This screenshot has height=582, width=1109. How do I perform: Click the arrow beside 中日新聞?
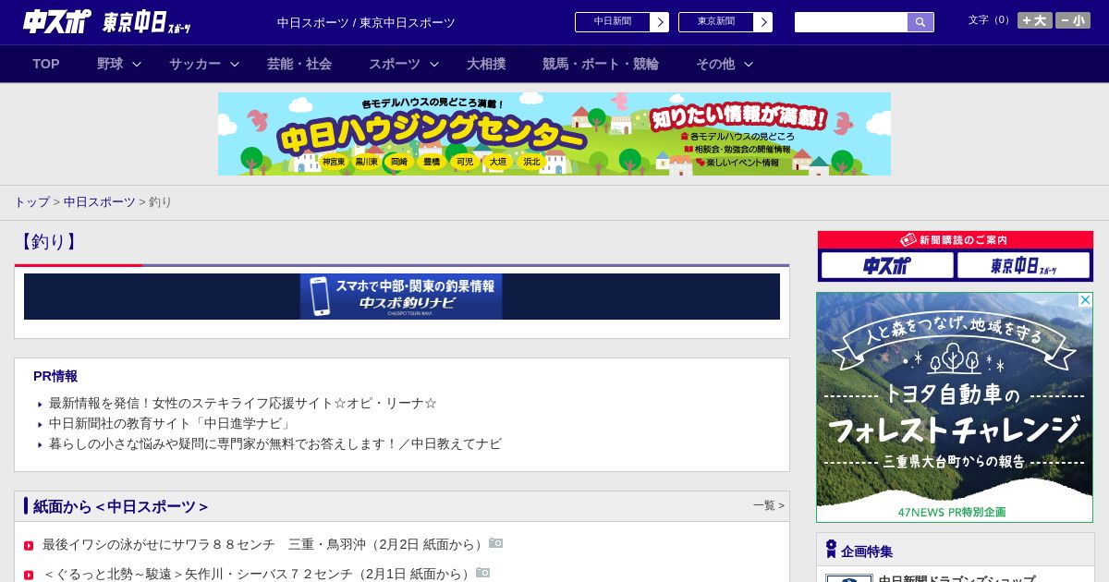tap(660, 22)
